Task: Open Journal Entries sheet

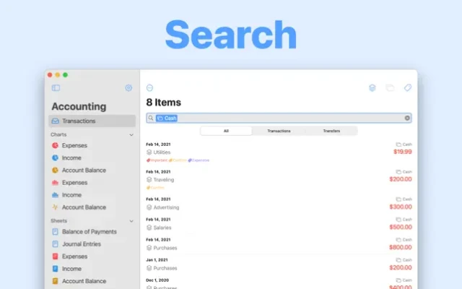Action: 81,244
